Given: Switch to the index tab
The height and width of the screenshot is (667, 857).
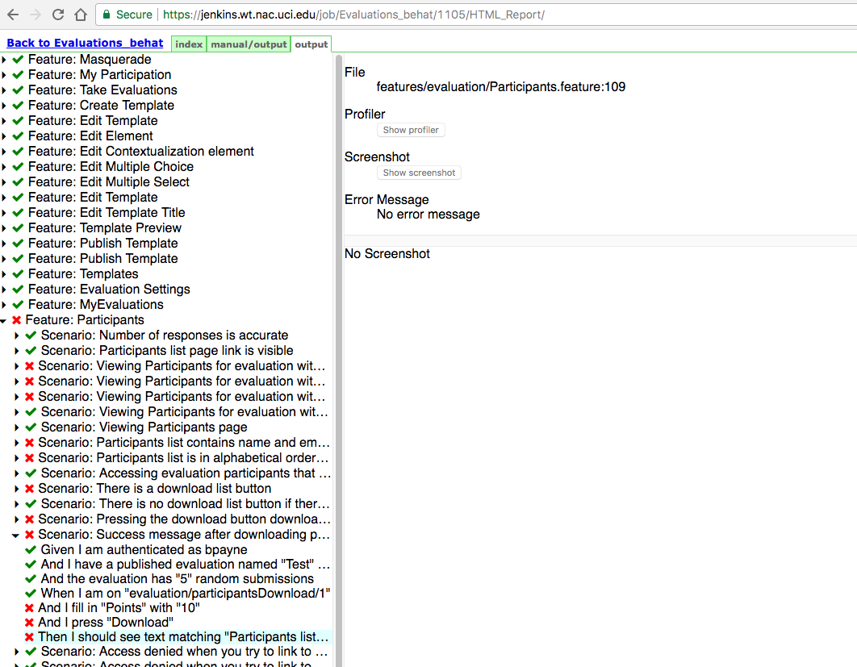Looking at the screenshot, I should [x=189, y=44].
